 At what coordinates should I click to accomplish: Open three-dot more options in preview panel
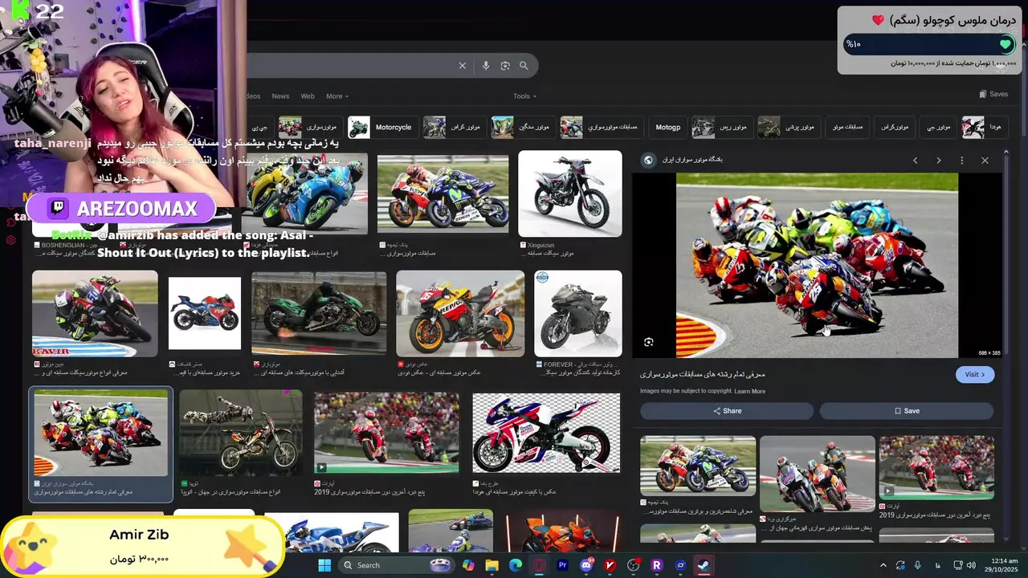point(961,161)
